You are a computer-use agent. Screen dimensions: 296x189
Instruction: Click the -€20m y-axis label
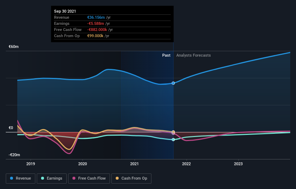pyautogui.click(x=14, y=155)
